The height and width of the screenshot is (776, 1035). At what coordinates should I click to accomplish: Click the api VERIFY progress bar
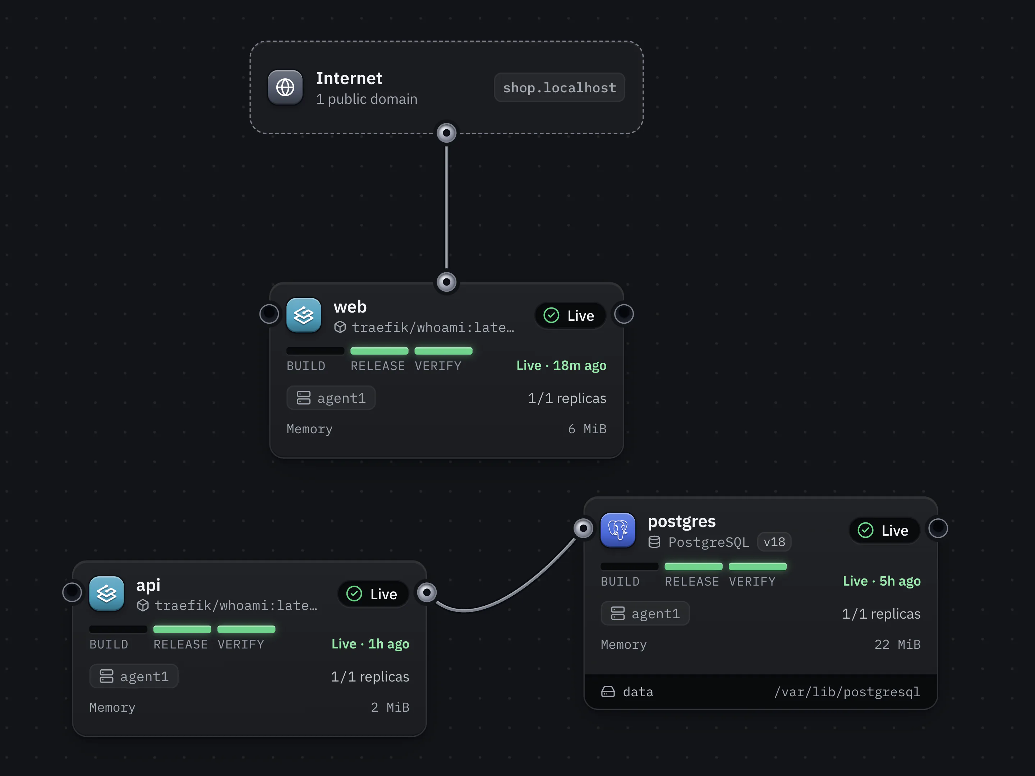coord(247,629)
